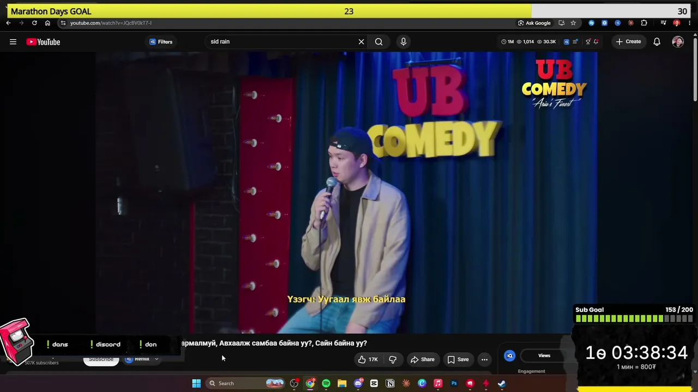The height and width of the screenshot is (392, 698).
Task: Open OBS Studio from the taskbar
Action: tap(294, 383)
